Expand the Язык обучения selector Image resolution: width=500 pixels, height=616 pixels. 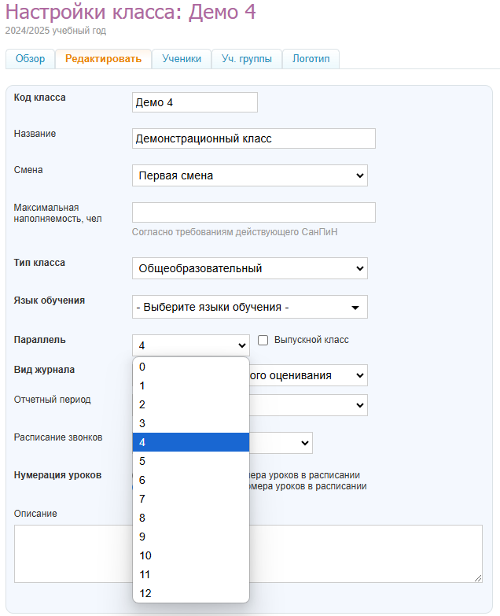click(249, 307)
